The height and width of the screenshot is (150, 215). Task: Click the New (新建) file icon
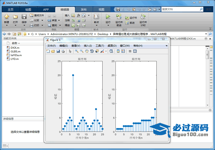click(6, 17)
